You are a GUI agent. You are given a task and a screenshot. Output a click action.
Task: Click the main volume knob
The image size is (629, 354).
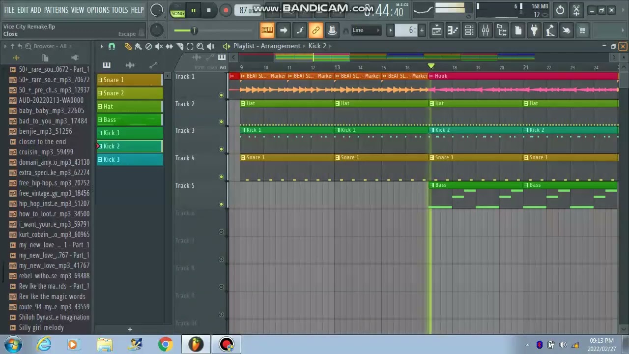click(x=157, y=10)
